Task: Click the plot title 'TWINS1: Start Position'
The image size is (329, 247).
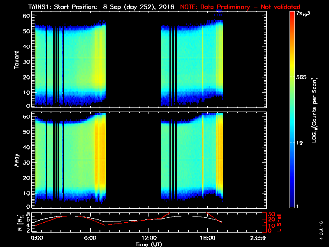Action: click(63, 7)
